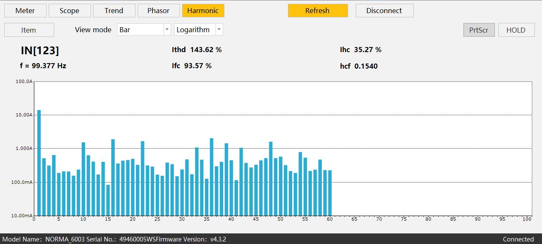Click the Refresh button
Viewport: 542px width, 244px height.
[318, 11]
